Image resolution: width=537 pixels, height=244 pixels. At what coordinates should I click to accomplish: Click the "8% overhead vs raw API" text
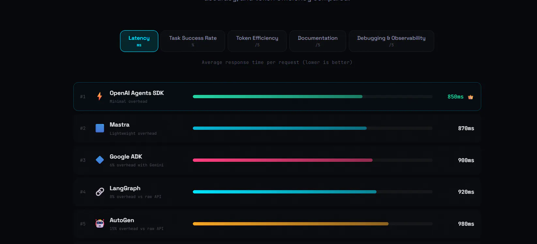tap(135, 197)
